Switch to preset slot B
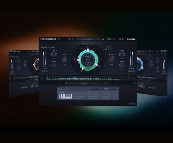This screenshot has height=143, width=173. point(114,39)
